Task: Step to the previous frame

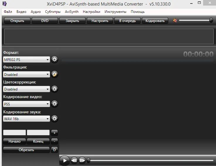Action: (x=74, y=160)
